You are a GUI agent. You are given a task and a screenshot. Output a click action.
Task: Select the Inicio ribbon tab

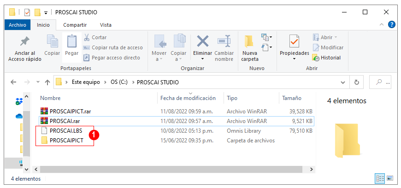click(x=43, y=25)
